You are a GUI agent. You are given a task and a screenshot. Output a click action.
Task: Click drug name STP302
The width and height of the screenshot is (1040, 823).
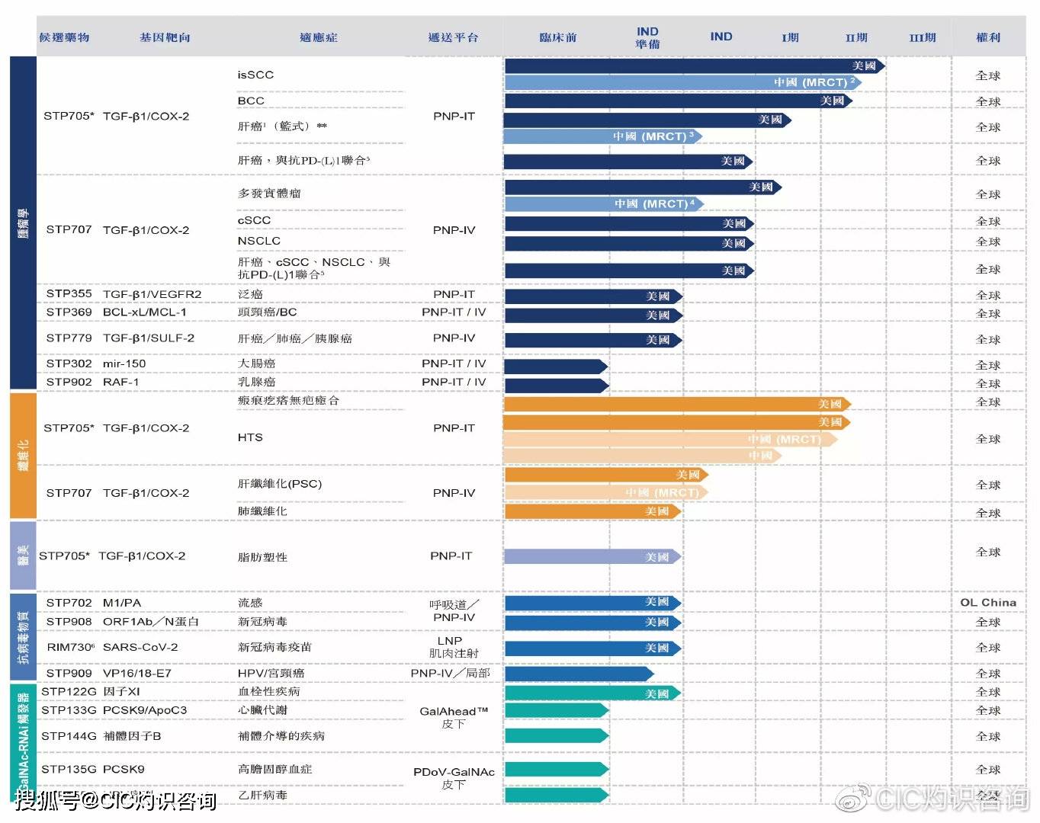69,364
